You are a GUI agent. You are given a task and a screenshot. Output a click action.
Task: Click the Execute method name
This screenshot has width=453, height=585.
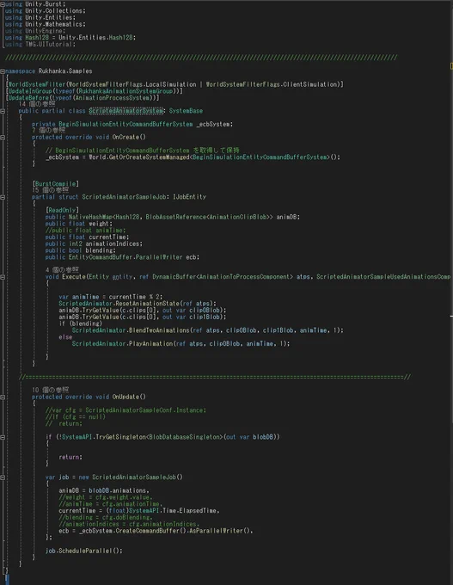tap(74, 277)
